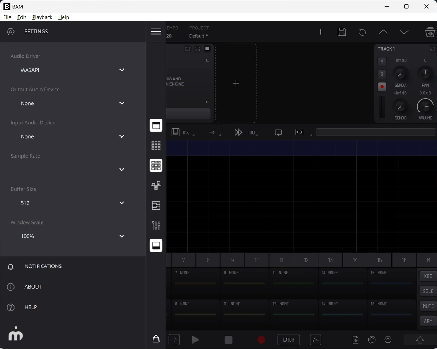Revert the project with undo arrow
437x349 pixels.
[x=362, y=32]
